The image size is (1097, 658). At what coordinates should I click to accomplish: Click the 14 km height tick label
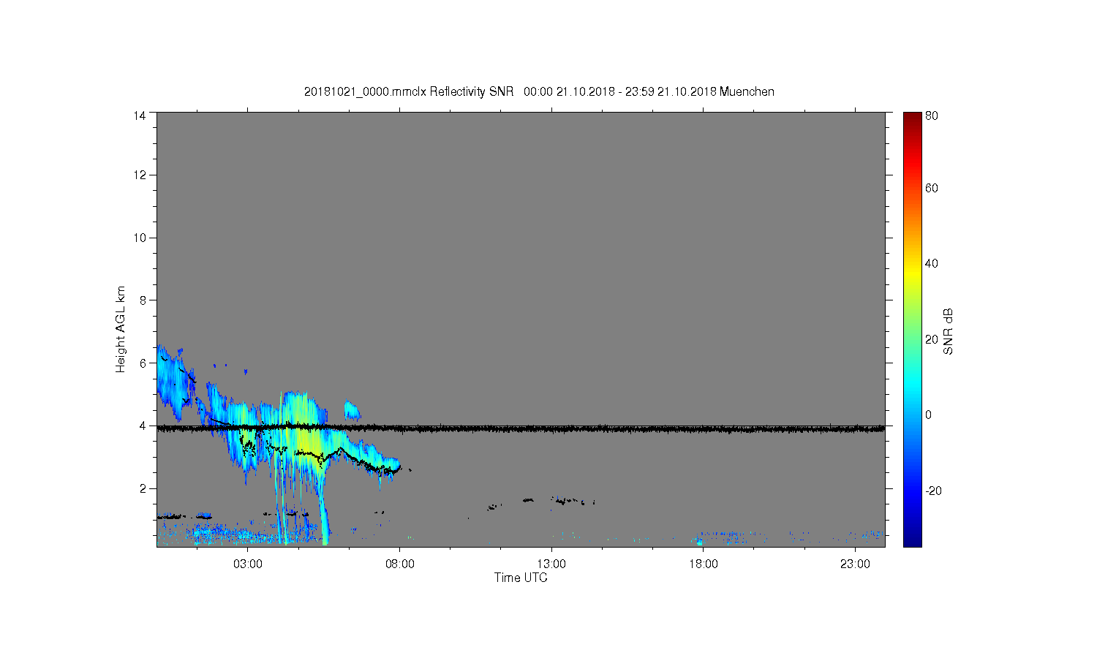coord(140,116)
